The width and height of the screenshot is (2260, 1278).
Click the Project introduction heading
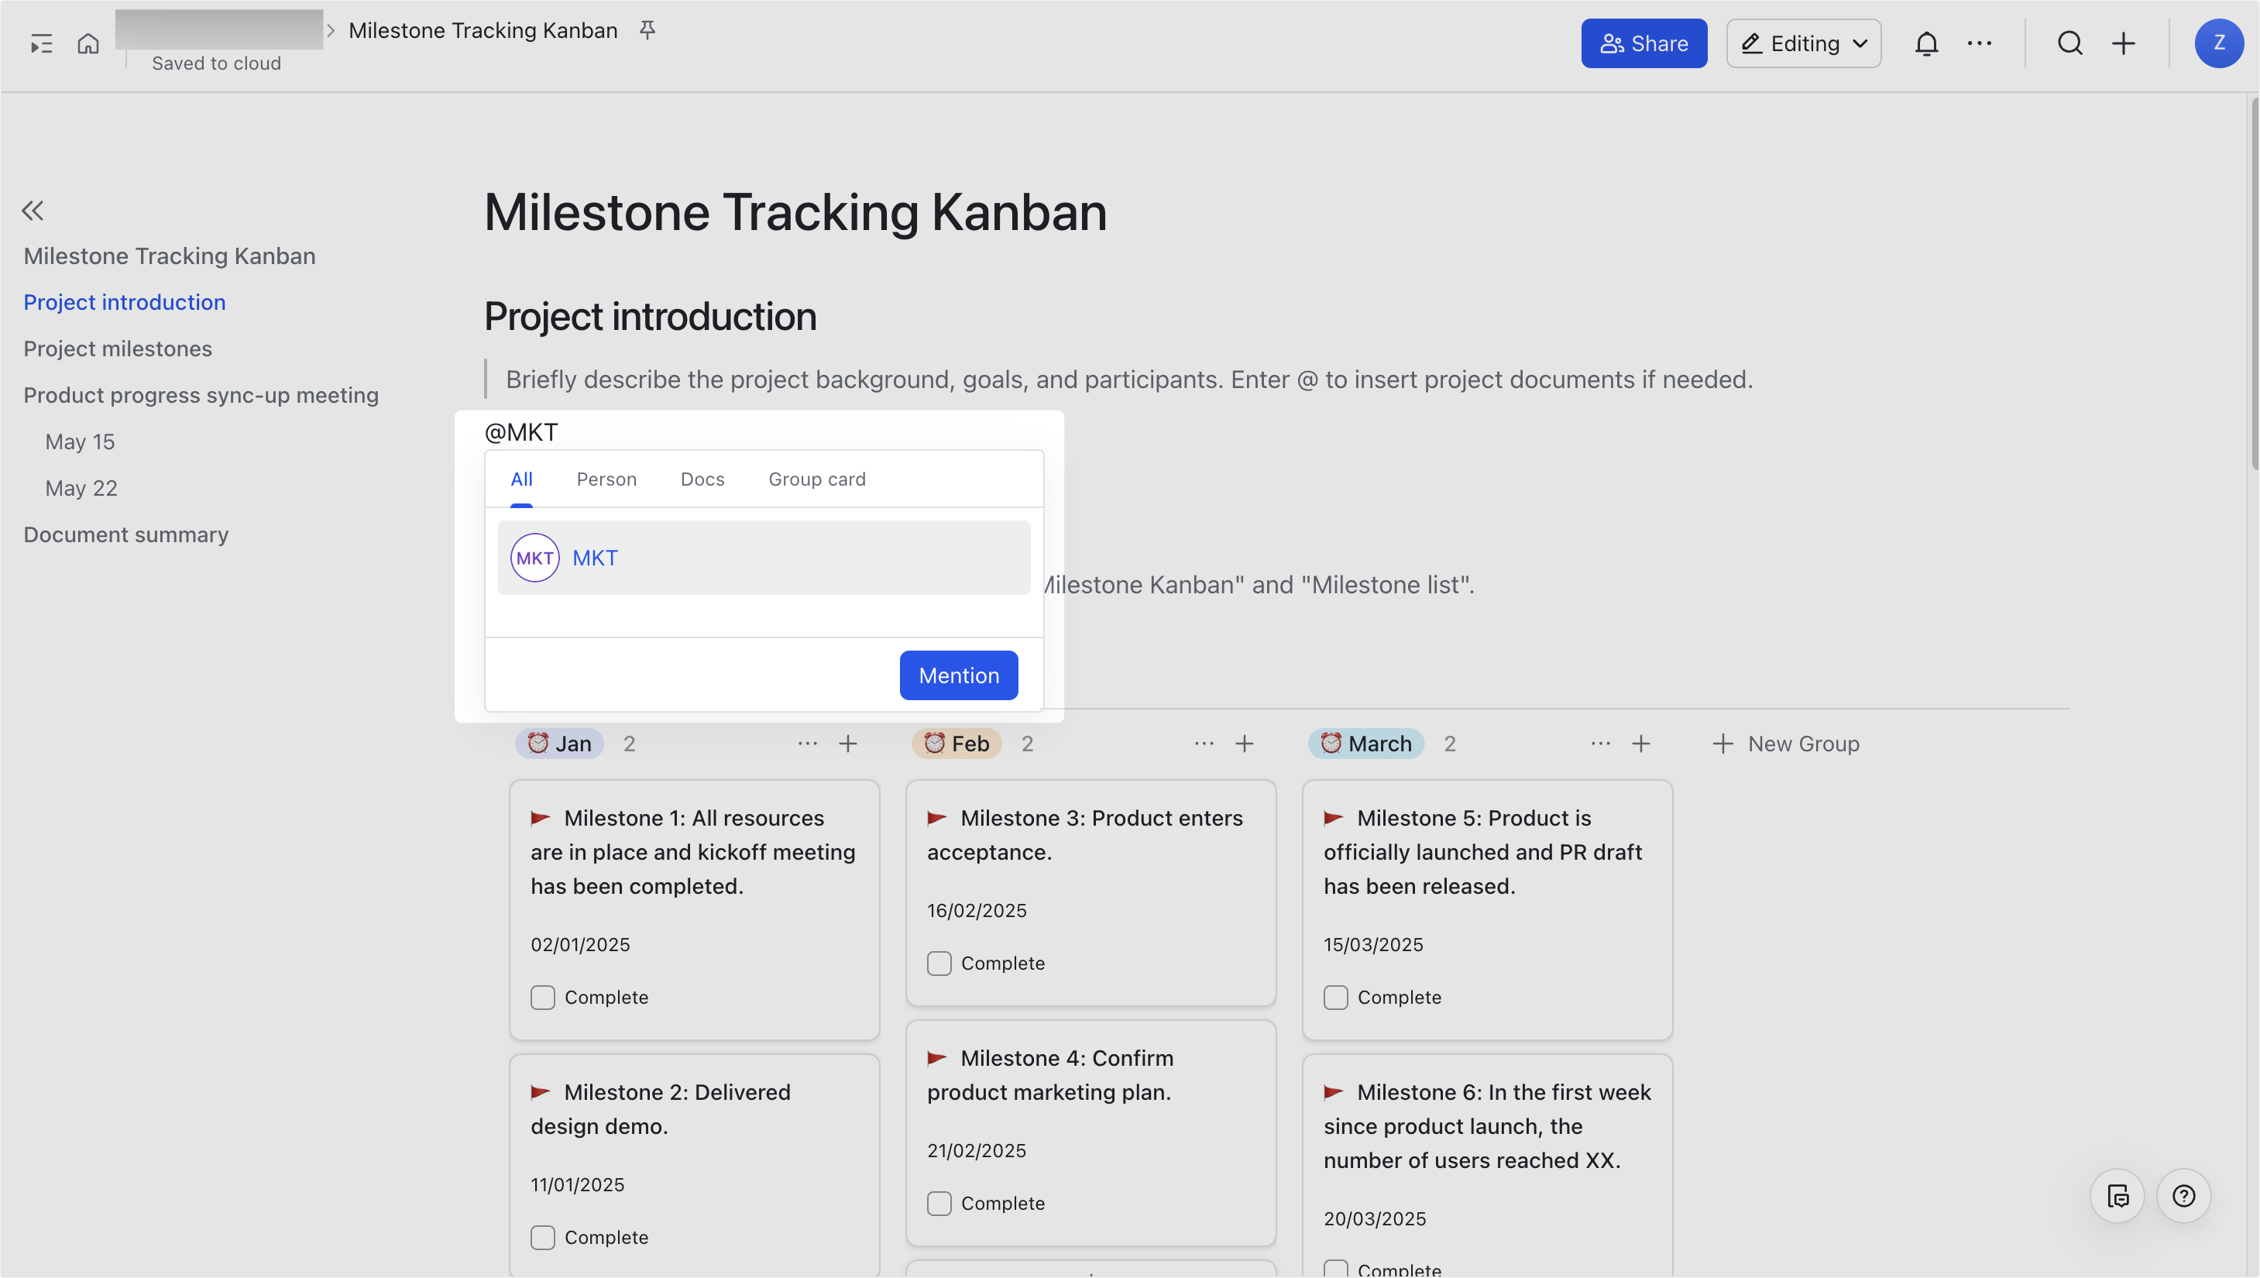(x=651, y=316)
